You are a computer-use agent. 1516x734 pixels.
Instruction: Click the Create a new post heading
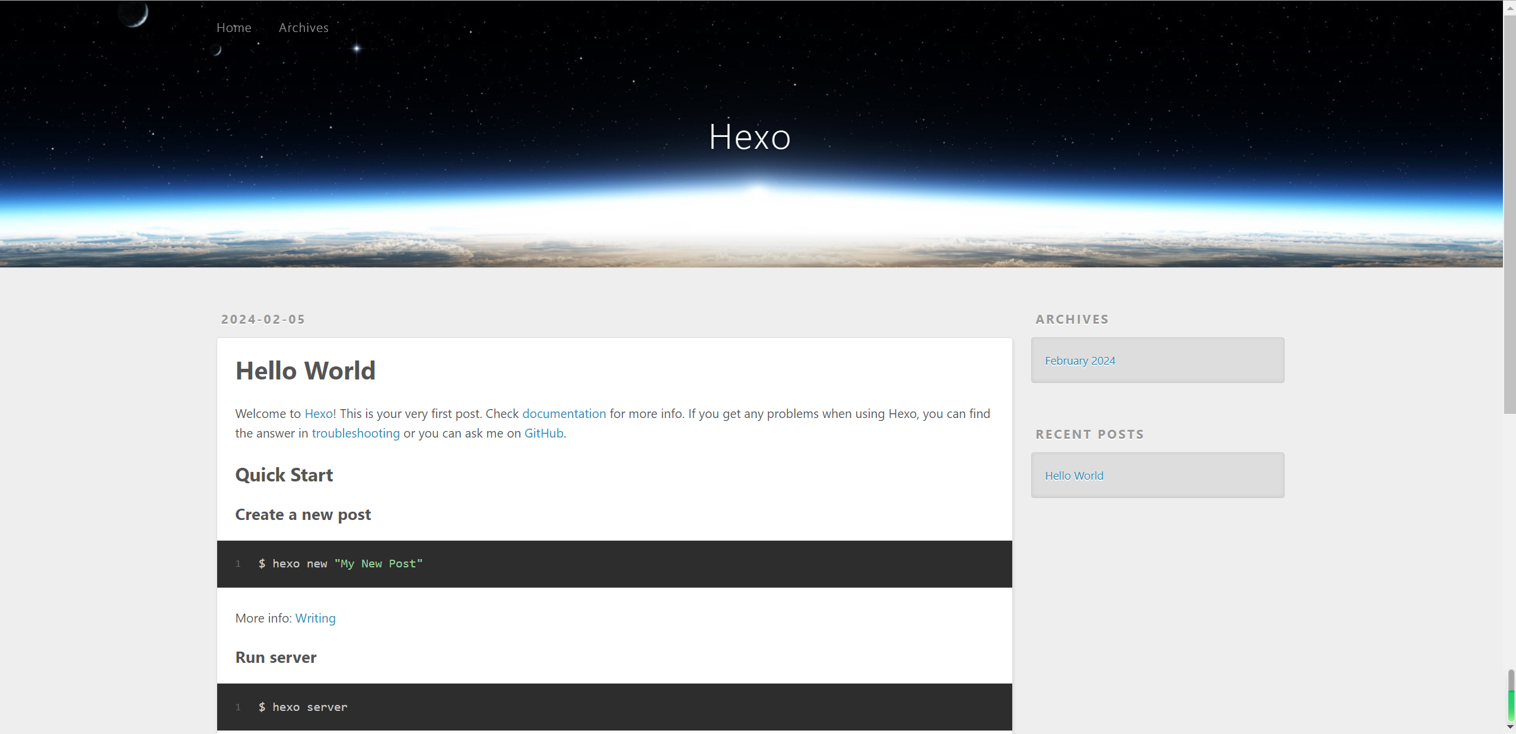[303, 515]
